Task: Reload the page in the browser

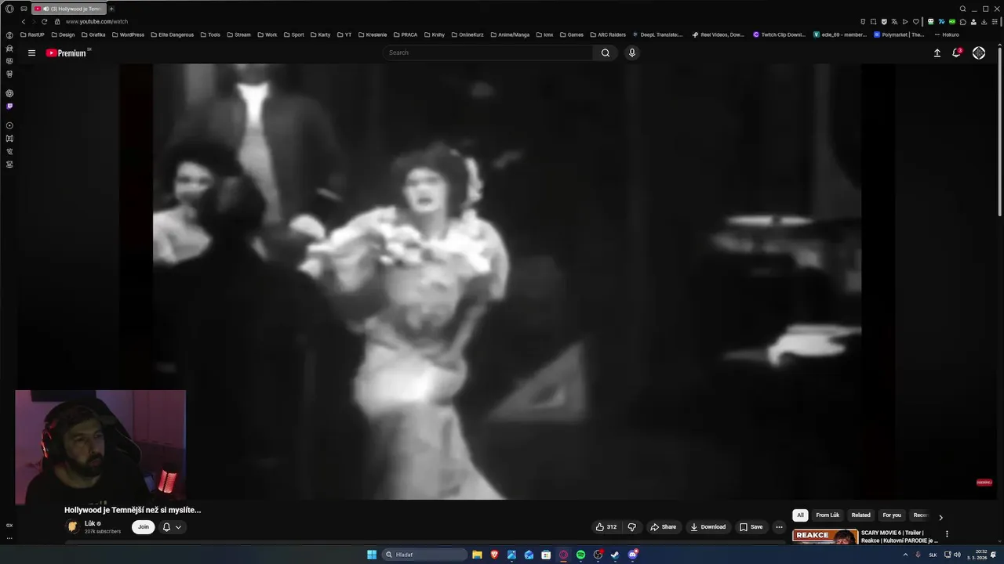Action: pos(44,22)
